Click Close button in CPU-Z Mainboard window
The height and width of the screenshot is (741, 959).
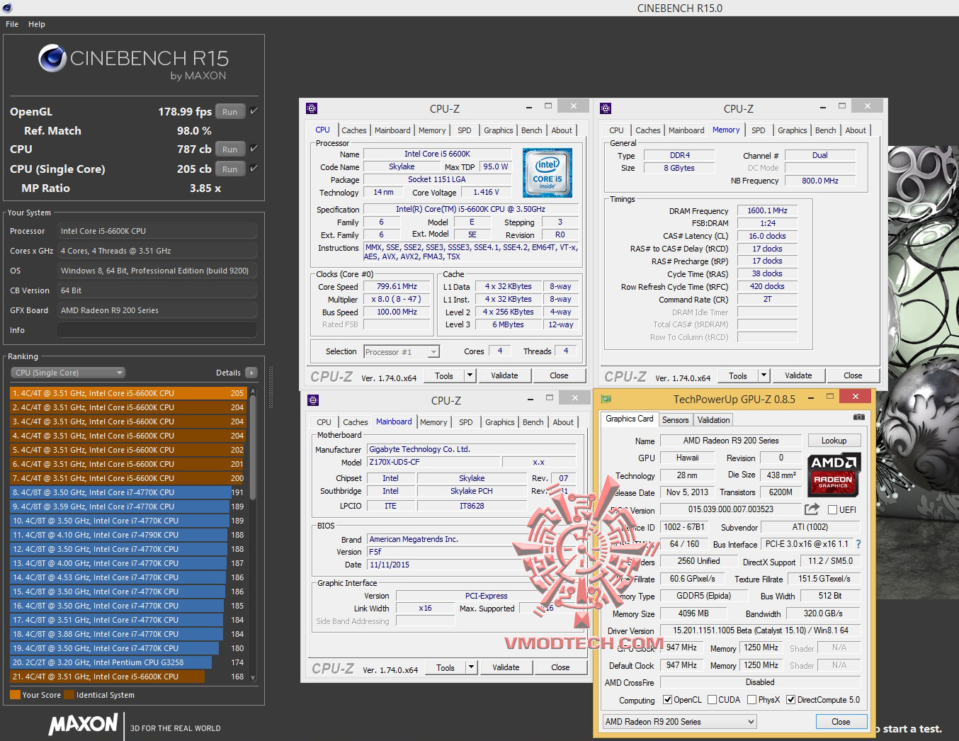560,667
